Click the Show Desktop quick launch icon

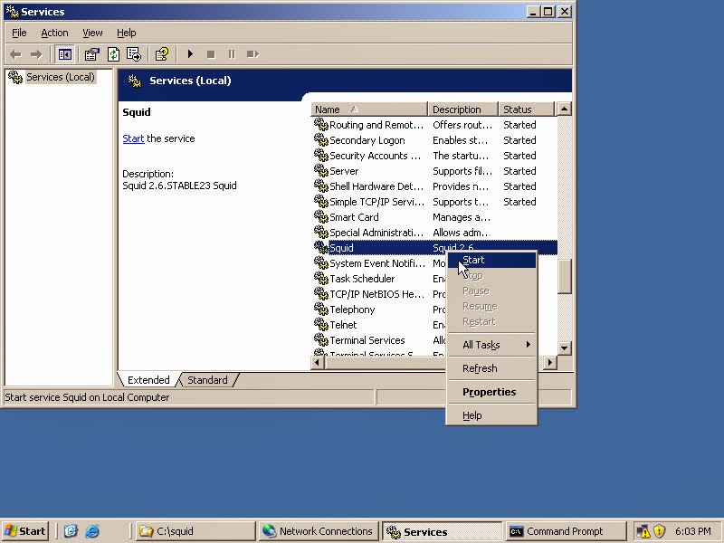pos(71,531)
